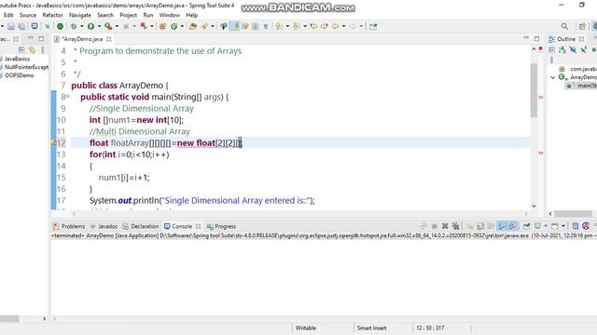Toggle Show Console When Standard Error Changes
The height and width of the screenshot is (335, 597).
tap(512, 226)
